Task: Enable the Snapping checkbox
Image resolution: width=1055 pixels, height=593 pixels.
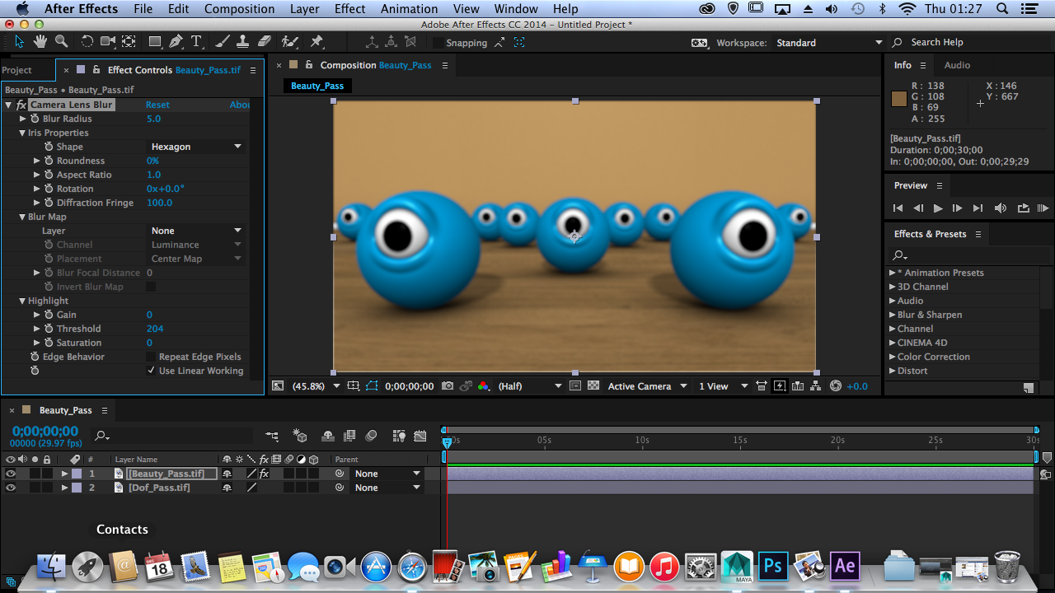Action: (x=438, y=43)
